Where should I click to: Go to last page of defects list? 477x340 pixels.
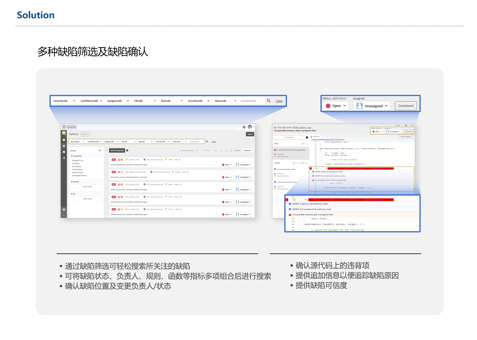pos(231,151)
